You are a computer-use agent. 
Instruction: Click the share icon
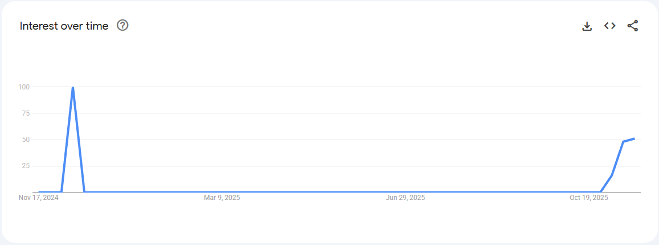coord(633,26)
